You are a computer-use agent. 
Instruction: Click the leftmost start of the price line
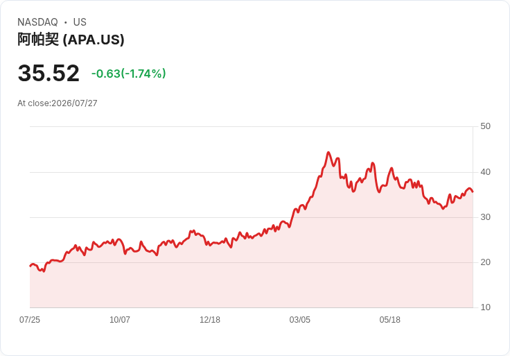point(30,266)
